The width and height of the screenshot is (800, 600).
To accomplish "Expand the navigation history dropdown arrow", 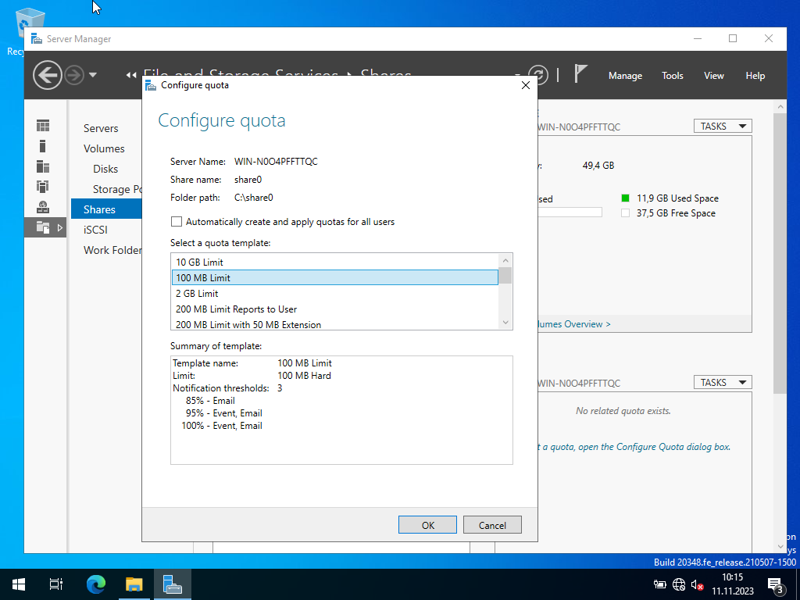I will (93, 75).
